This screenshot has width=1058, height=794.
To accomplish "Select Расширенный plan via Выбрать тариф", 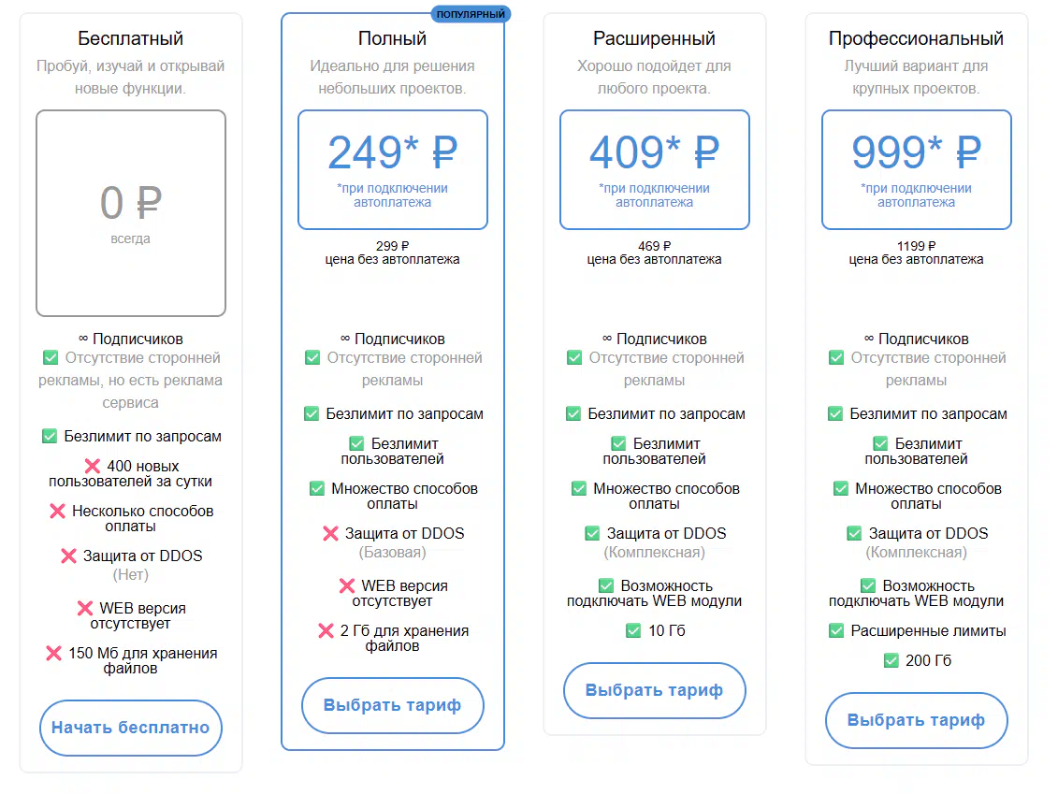I will pos(655,691).
